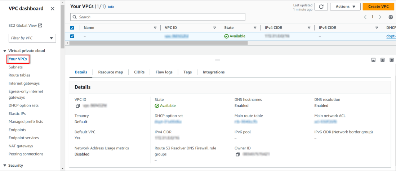Switch to the Details tab
The image size is (396, 171).
click(x=81, y=72)
